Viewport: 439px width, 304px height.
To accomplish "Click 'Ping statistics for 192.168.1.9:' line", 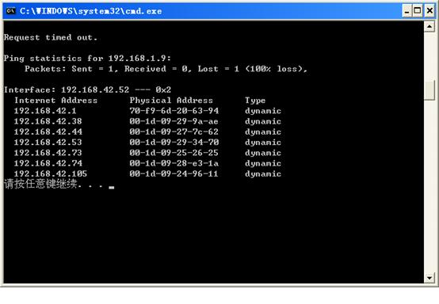I will pyautogui.click(x=87, y=59).
